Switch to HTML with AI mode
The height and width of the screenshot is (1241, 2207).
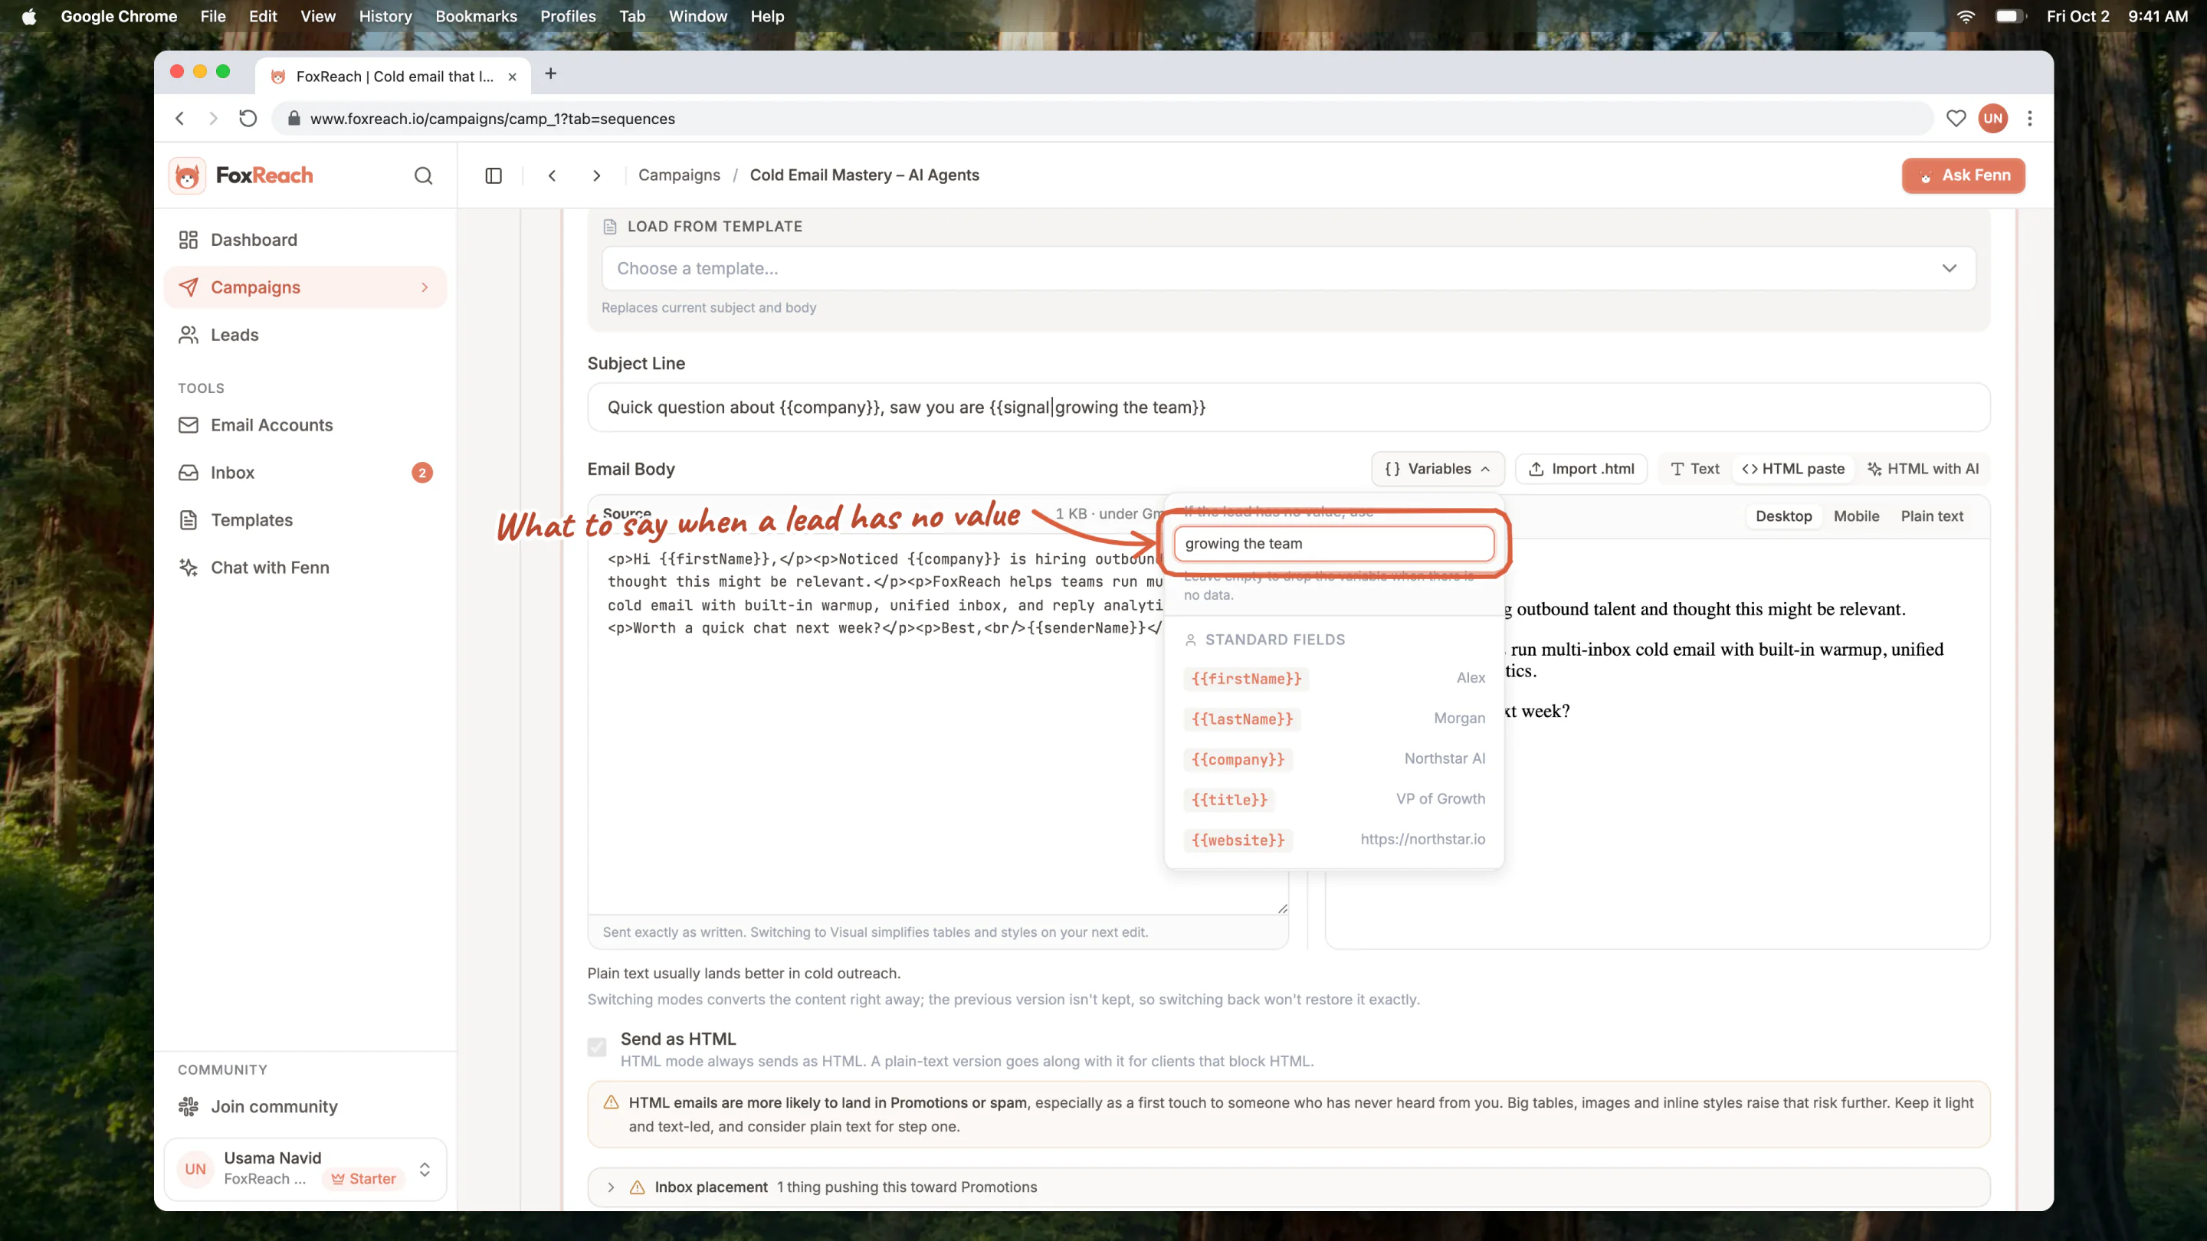pos(1923,470)
